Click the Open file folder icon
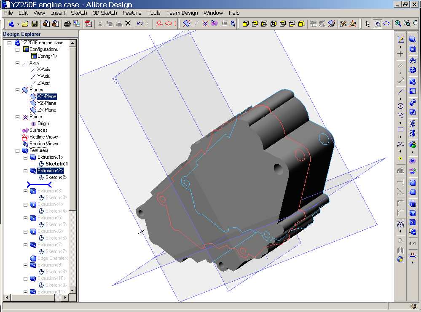 point(25,24)
